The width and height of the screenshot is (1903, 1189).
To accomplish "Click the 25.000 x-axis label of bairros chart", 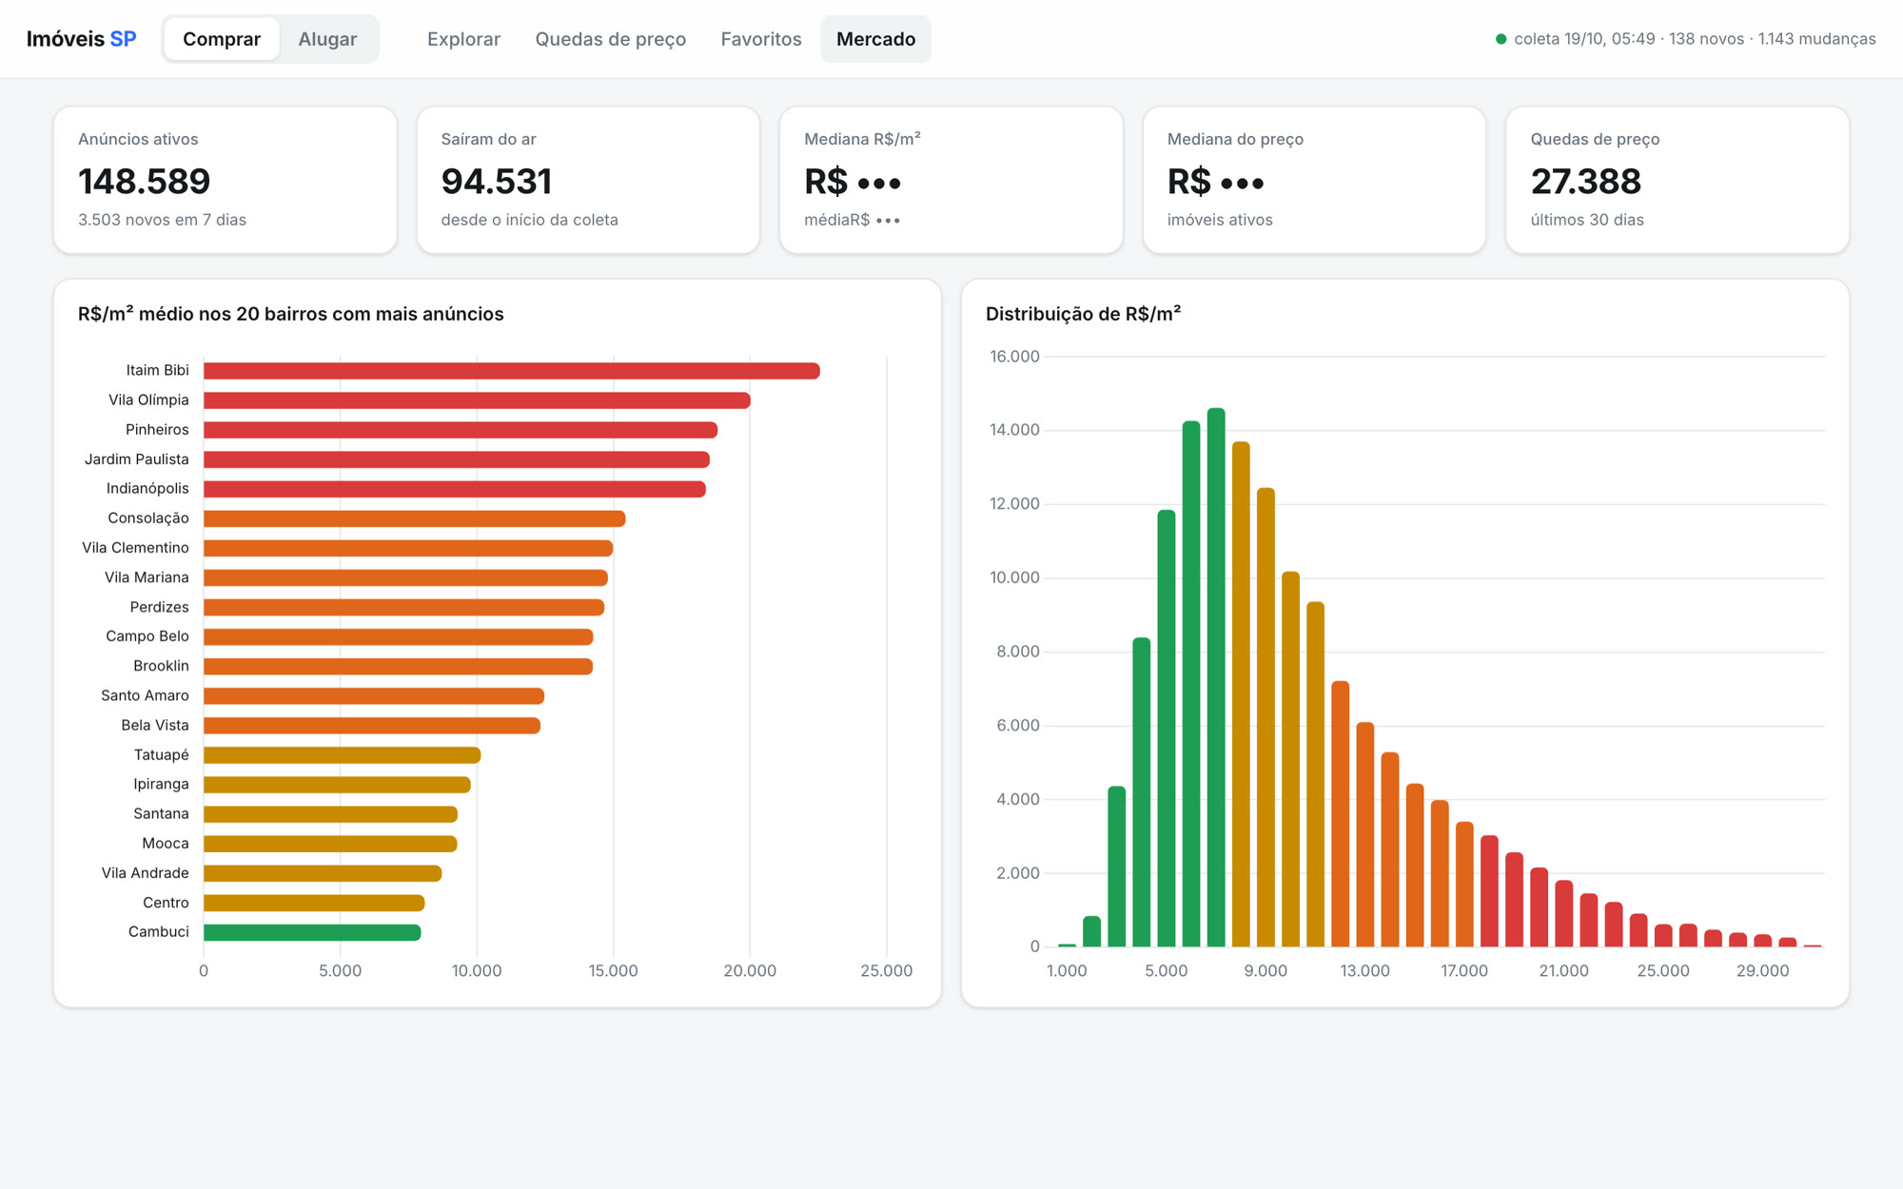I will 886,970.
